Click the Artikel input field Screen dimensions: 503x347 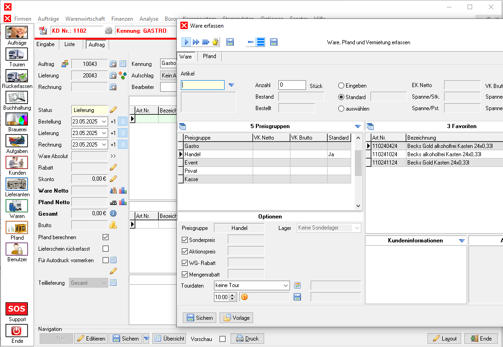(202, 85)
